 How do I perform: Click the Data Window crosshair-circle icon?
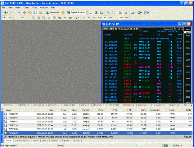(25, 12)
